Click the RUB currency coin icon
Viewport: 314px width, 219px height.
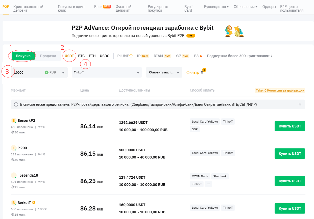[47, 72]
